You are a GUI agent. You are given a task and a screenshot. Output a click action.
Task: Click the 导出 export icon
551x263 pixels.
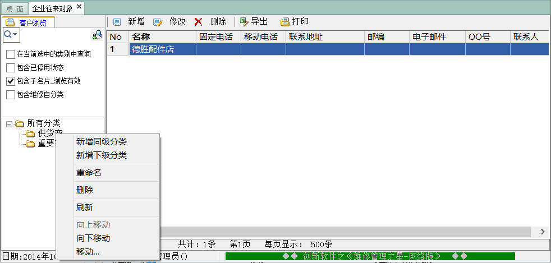click(244, 22)
